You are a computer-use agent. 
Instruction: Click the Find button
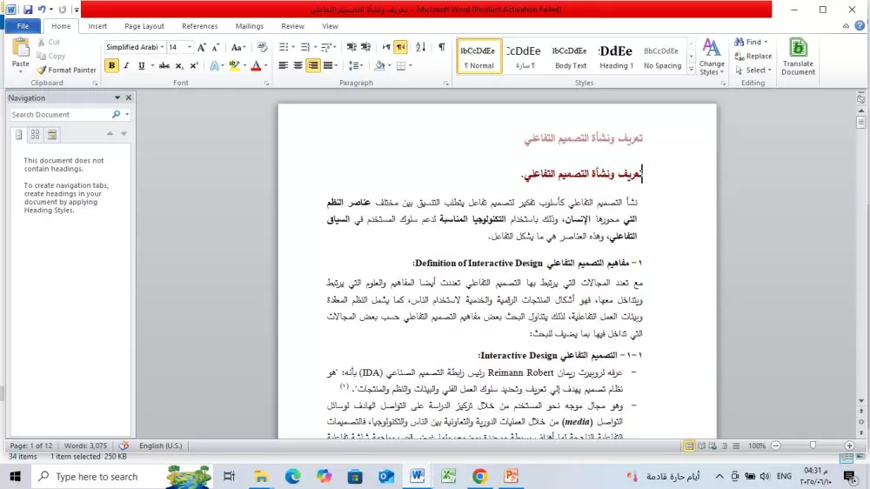click(x=751, y=42)
